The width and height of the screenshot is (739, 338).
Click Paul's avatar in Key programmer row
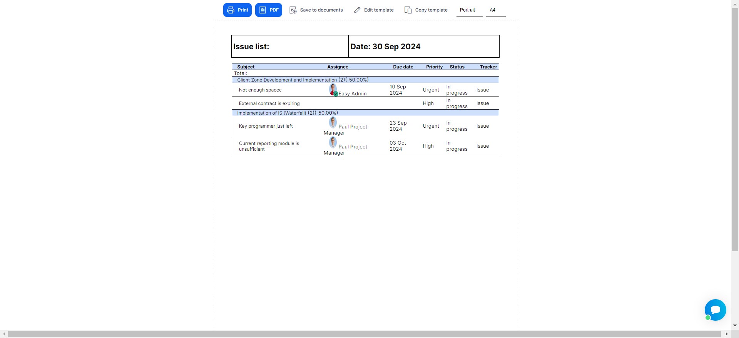click(333, 123)
